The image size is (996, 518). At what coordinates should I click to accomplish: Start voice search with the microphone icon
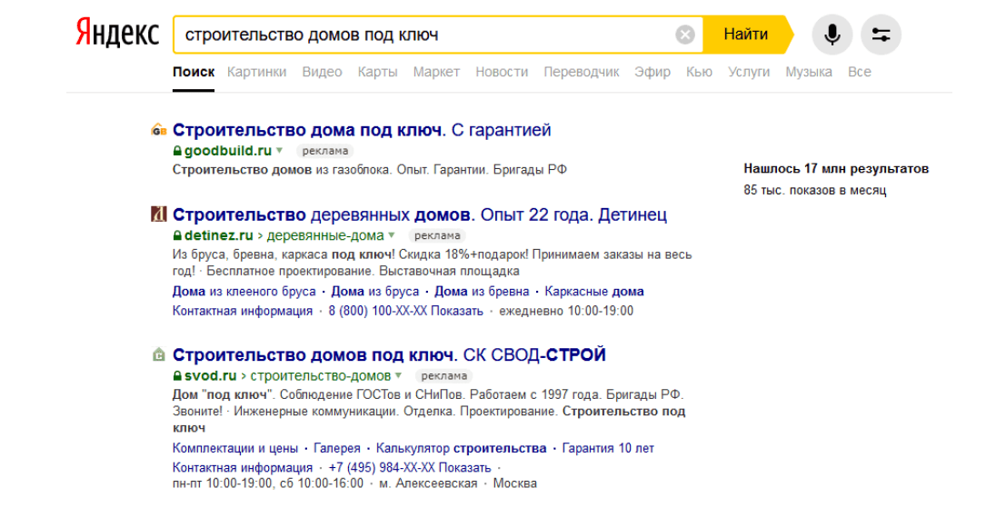[832, 35]
